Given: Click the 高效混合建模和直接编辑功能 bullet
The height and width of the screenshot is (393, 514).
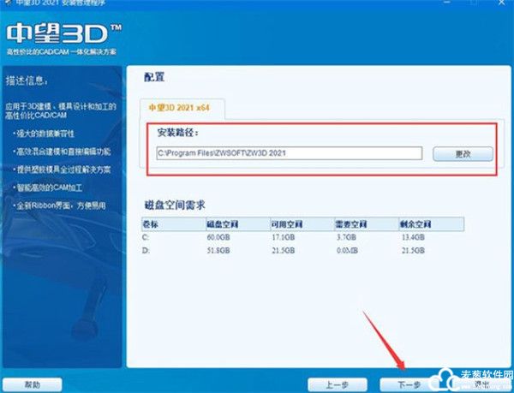Looking at the screenshot, I should [62, 152].
